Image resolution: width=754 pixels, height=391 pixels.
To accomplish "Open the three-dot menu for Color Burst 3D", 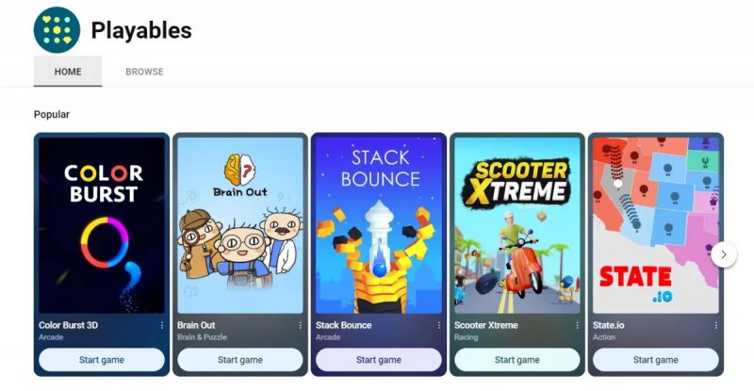I will 162,326.
